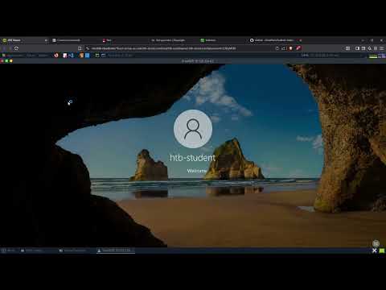The height and width of the screenshot is (290, 386).
Task: Click the Welcome text on login screen
Action: coord(197,171)
